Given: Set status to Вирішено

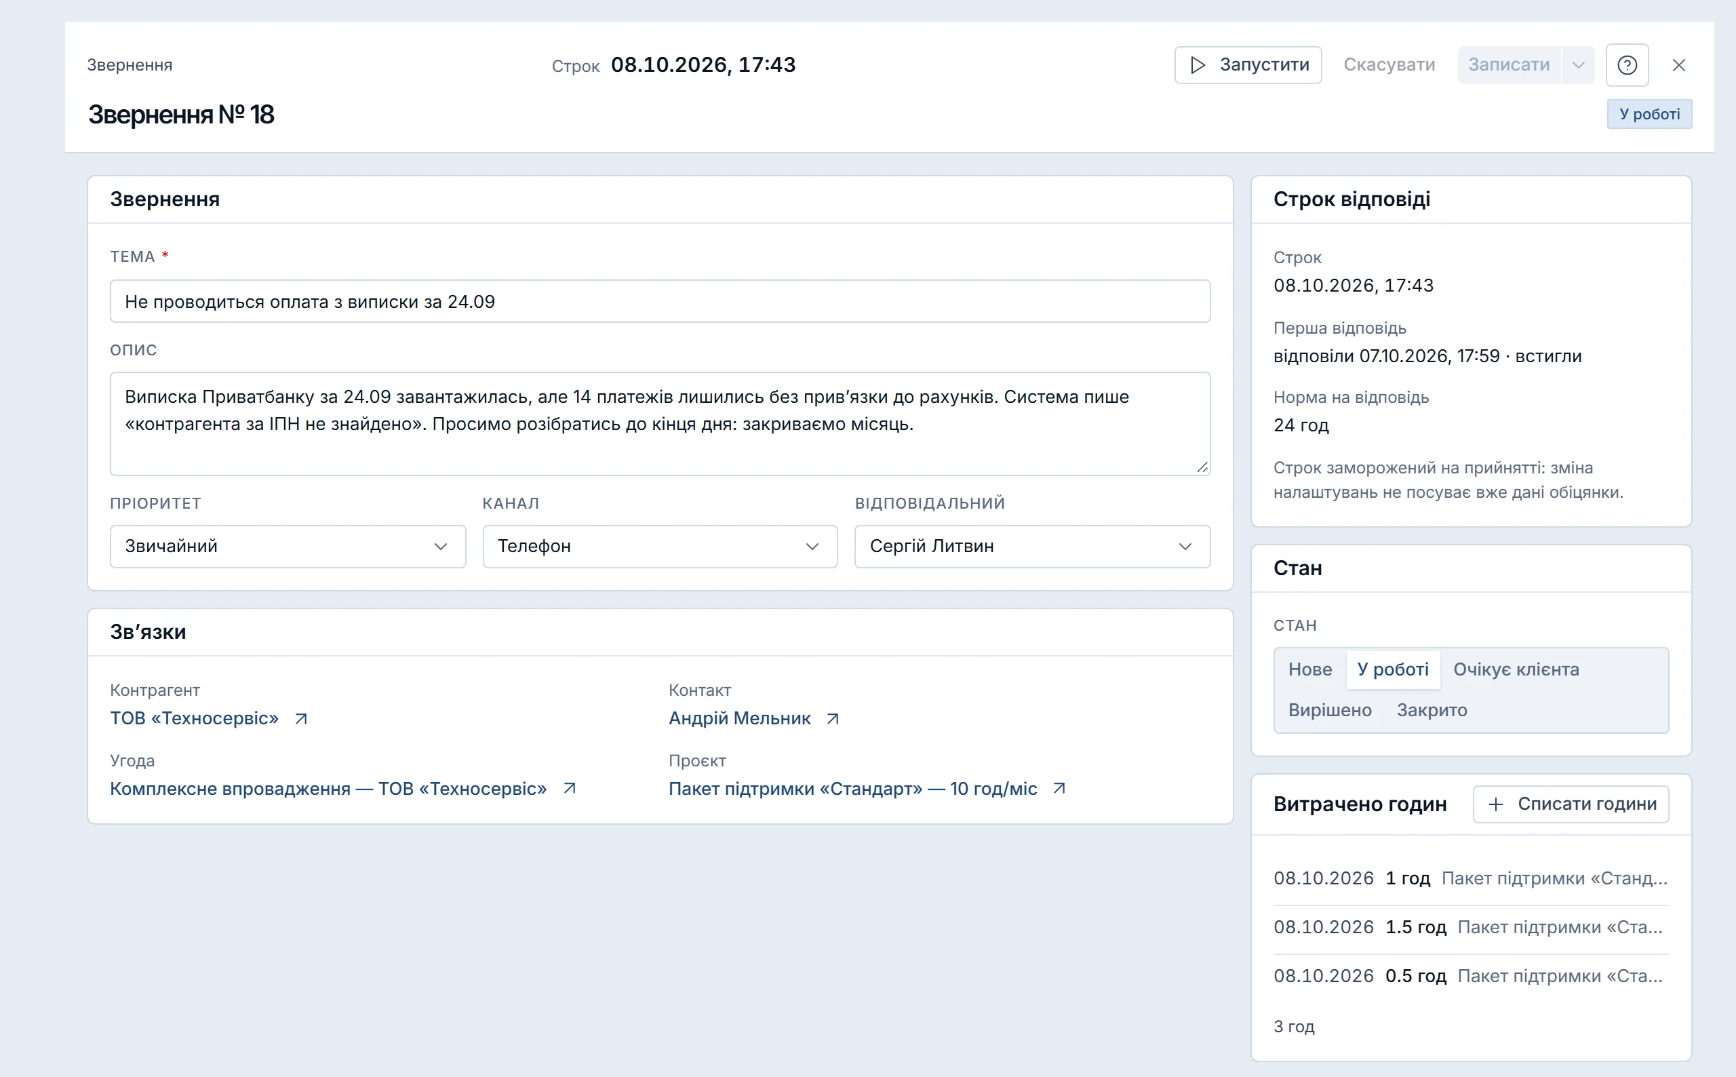Looking at the screenshot, I should (1329, 710).
